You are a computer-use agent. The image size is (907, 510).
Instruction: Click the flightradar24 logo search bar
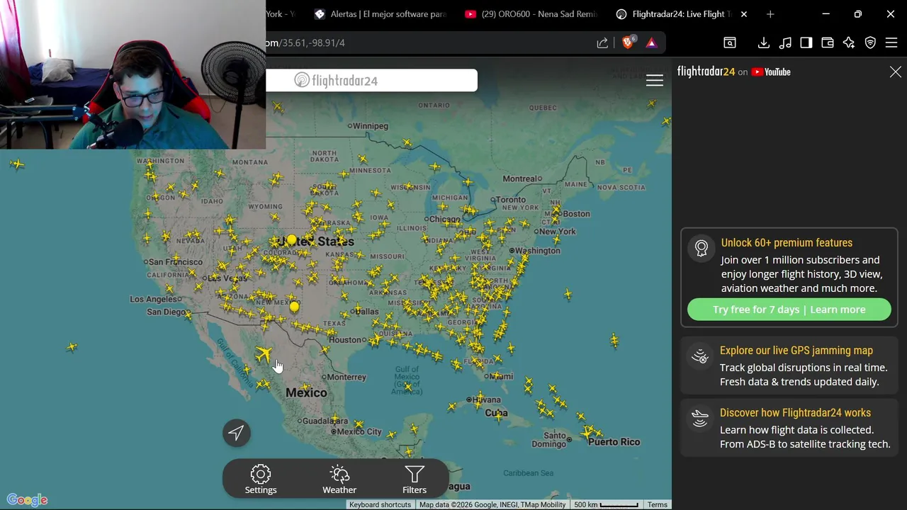[371, 80]
